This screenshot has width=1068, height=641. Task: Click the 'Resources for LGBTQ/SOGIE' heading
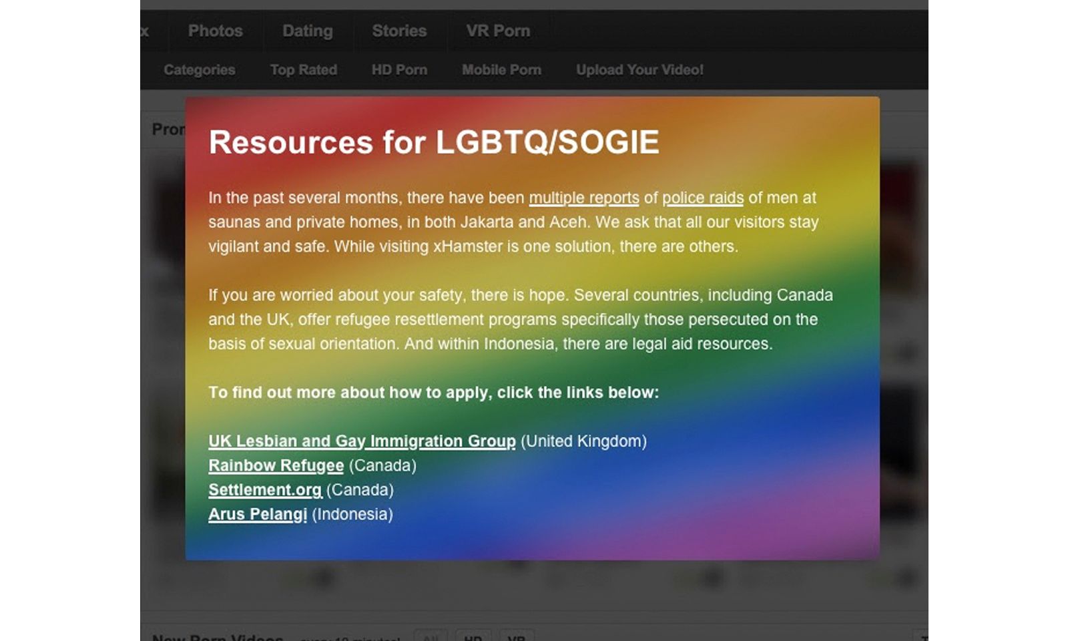(x=434, y=142)
